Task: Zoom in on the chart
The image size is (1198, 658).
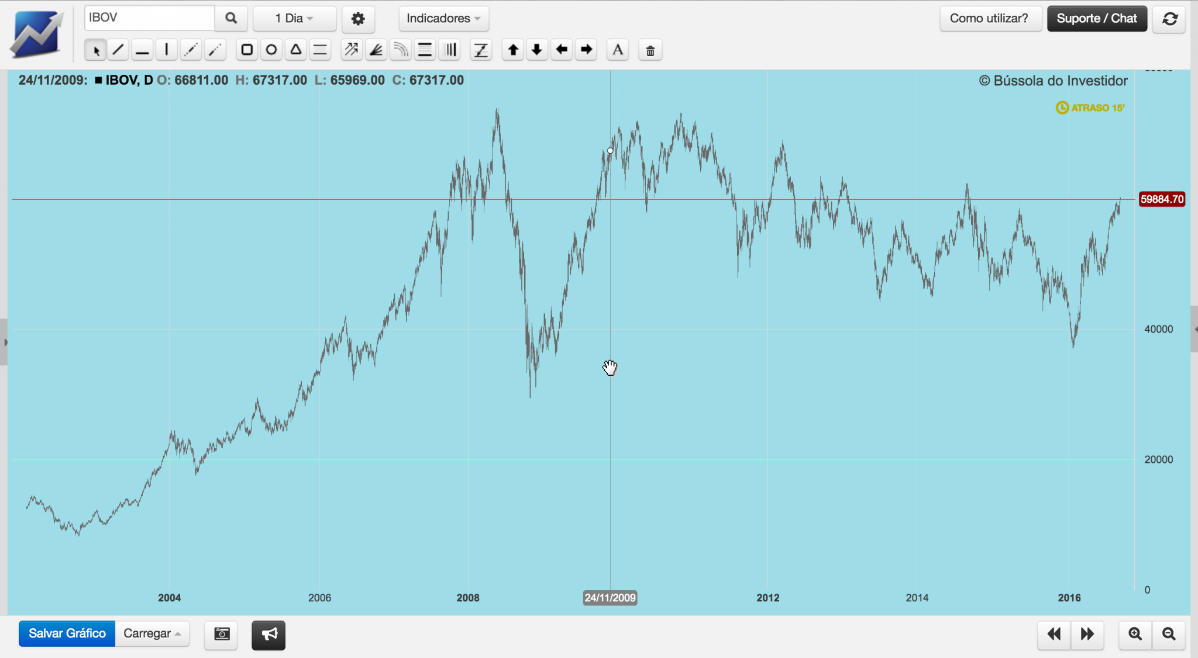Action: coord(1135,635)
